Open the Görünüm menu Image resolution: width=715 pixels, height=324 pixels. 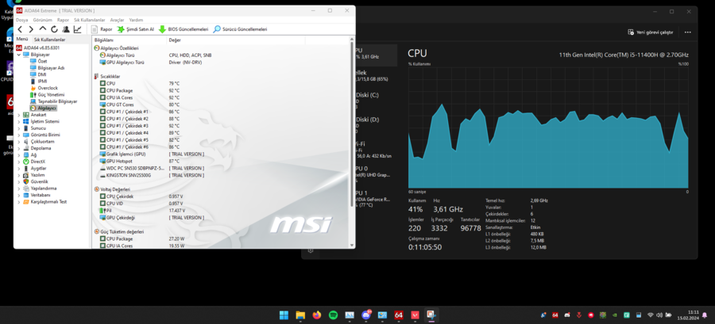[x=42, y=20]
